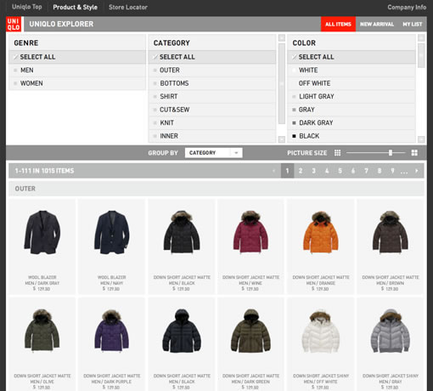Go to results page 8
433x391 pixels.
(380, 171)
